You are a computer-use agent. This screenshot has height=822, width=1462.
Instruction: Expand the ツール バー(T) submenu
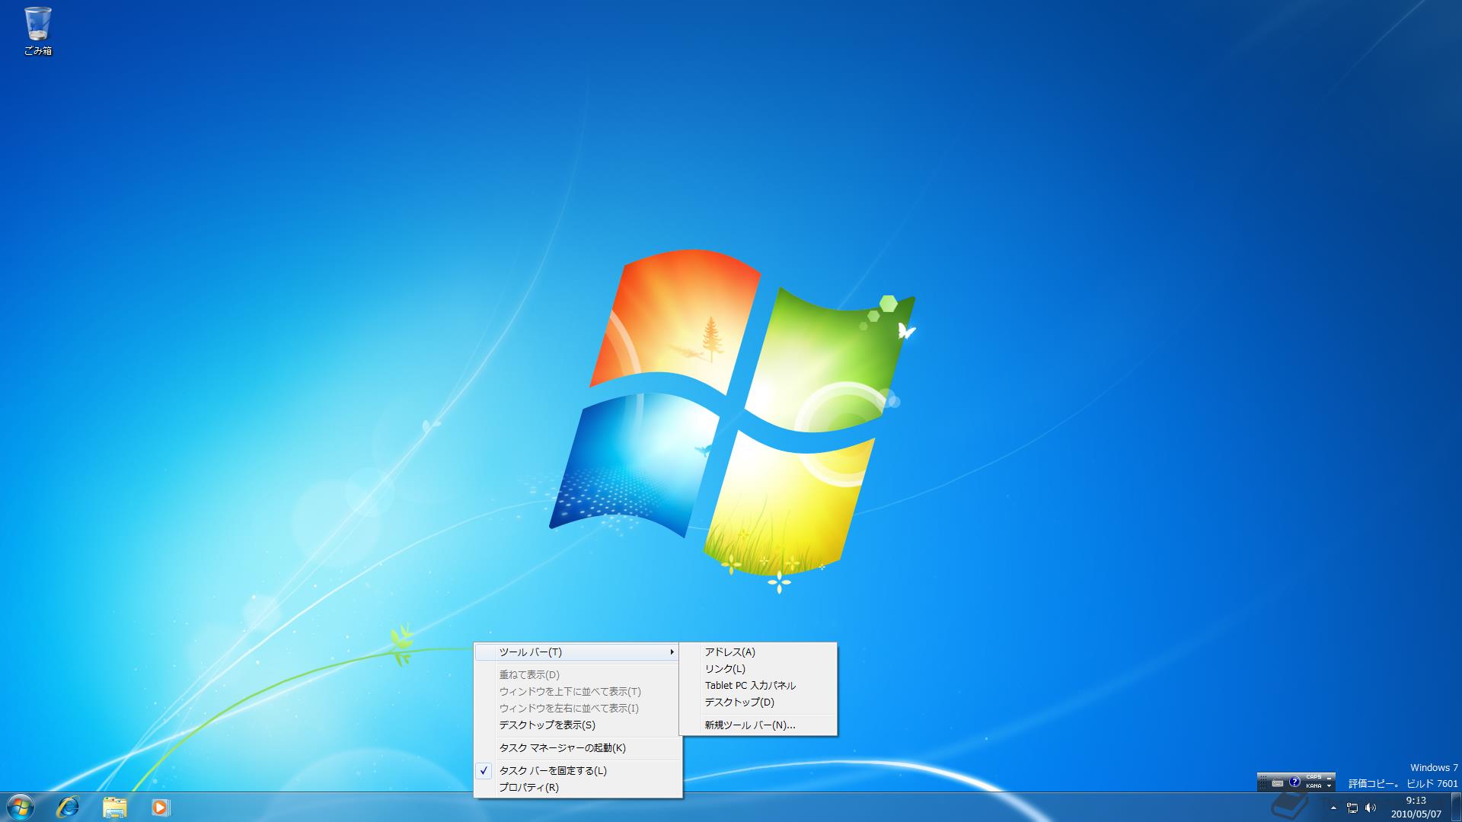click(576, 652)
